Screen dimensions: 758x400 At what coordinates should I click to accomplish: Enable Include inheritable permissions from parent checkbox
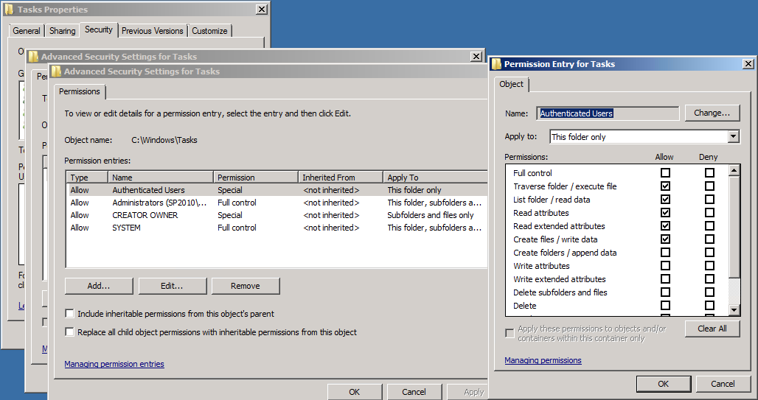point(70,314)
